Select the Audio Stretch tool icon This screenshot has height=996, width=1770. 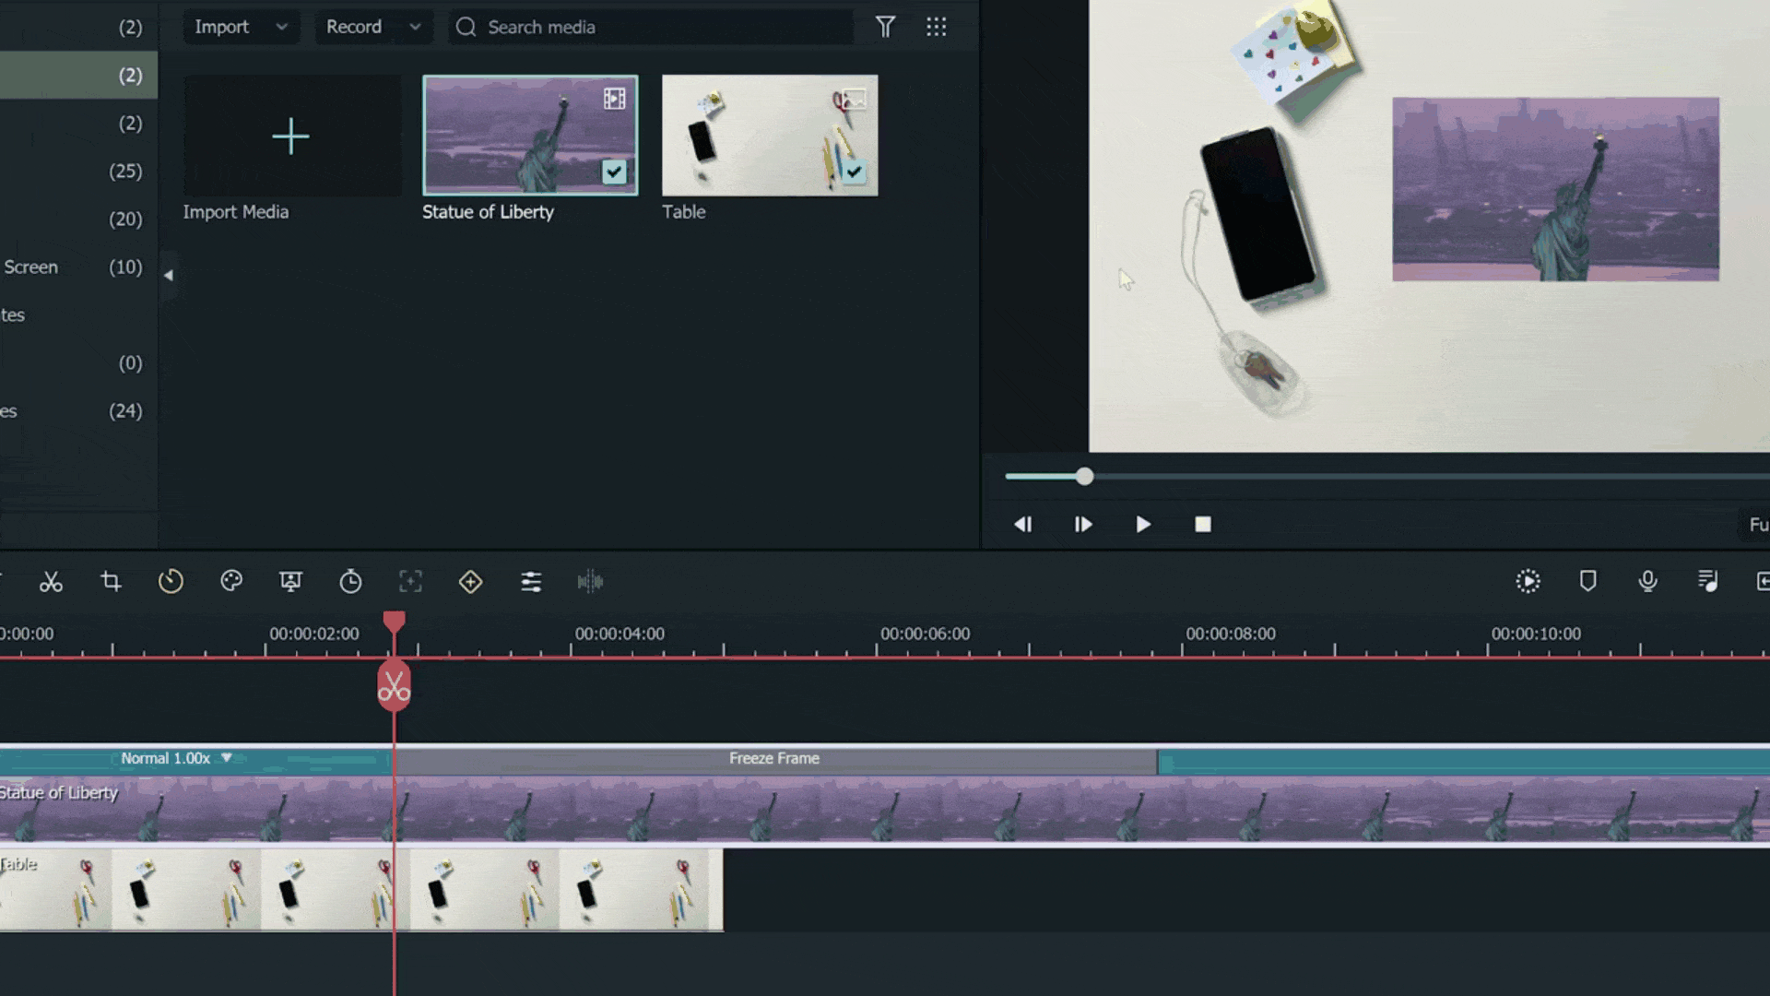click(590, 581)
